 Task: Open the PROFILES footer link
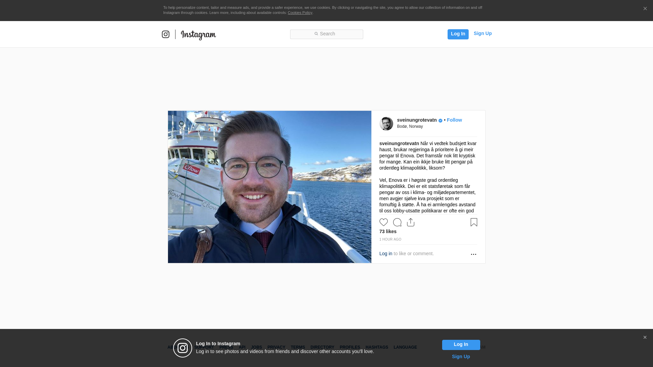click(350, 347)
